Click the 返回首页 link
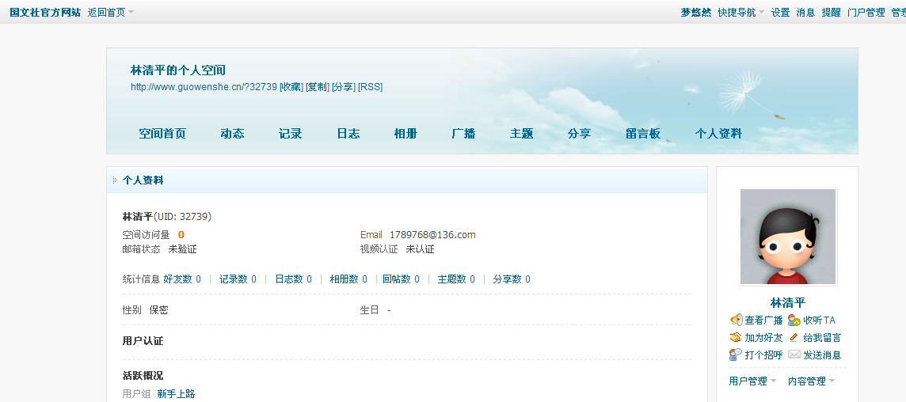 pyautogui.click(x=106, y=12)
